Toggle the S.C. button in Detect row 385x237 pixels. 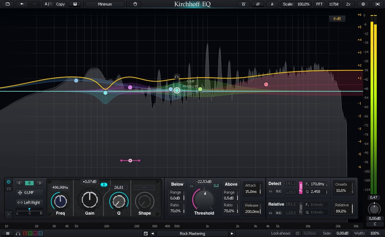click(x=278, y=191)
